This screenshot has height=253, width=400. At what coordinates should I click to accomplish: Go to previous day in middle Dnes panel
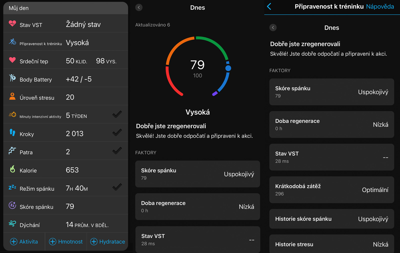point(139,7)
